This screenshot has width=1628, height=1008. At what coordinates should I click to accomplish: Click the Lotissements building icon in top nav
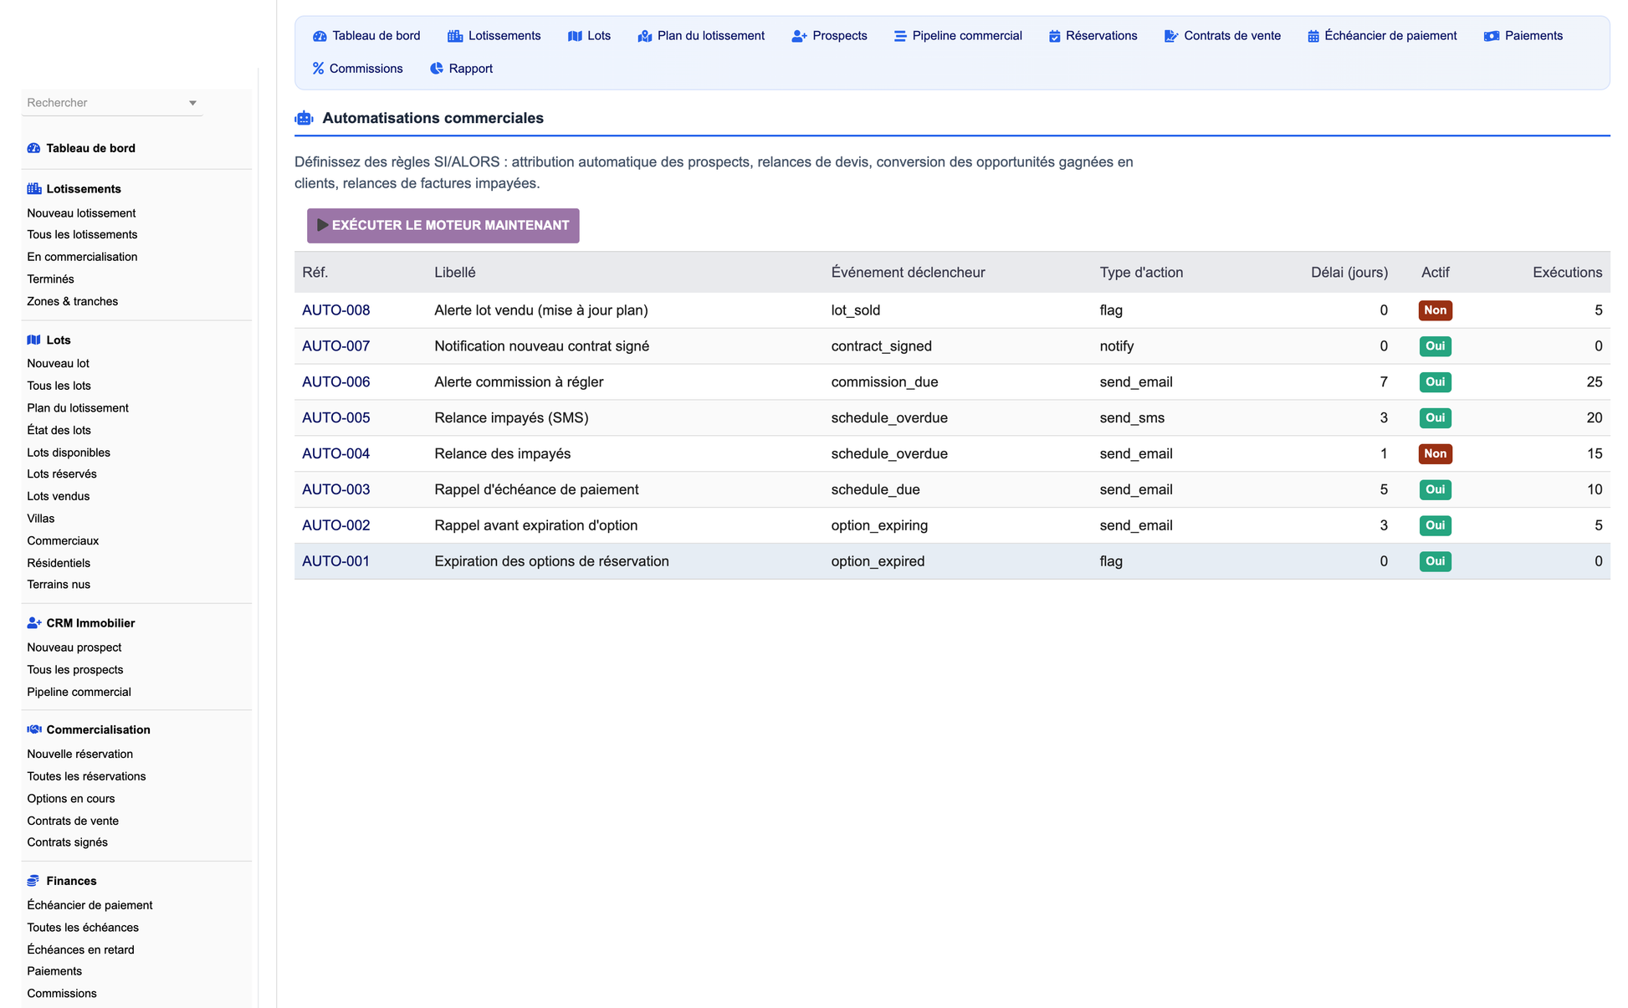455,36
